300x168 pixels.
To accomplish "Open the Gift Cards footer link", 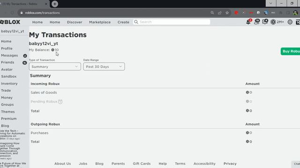I will [x=142, y=164].
